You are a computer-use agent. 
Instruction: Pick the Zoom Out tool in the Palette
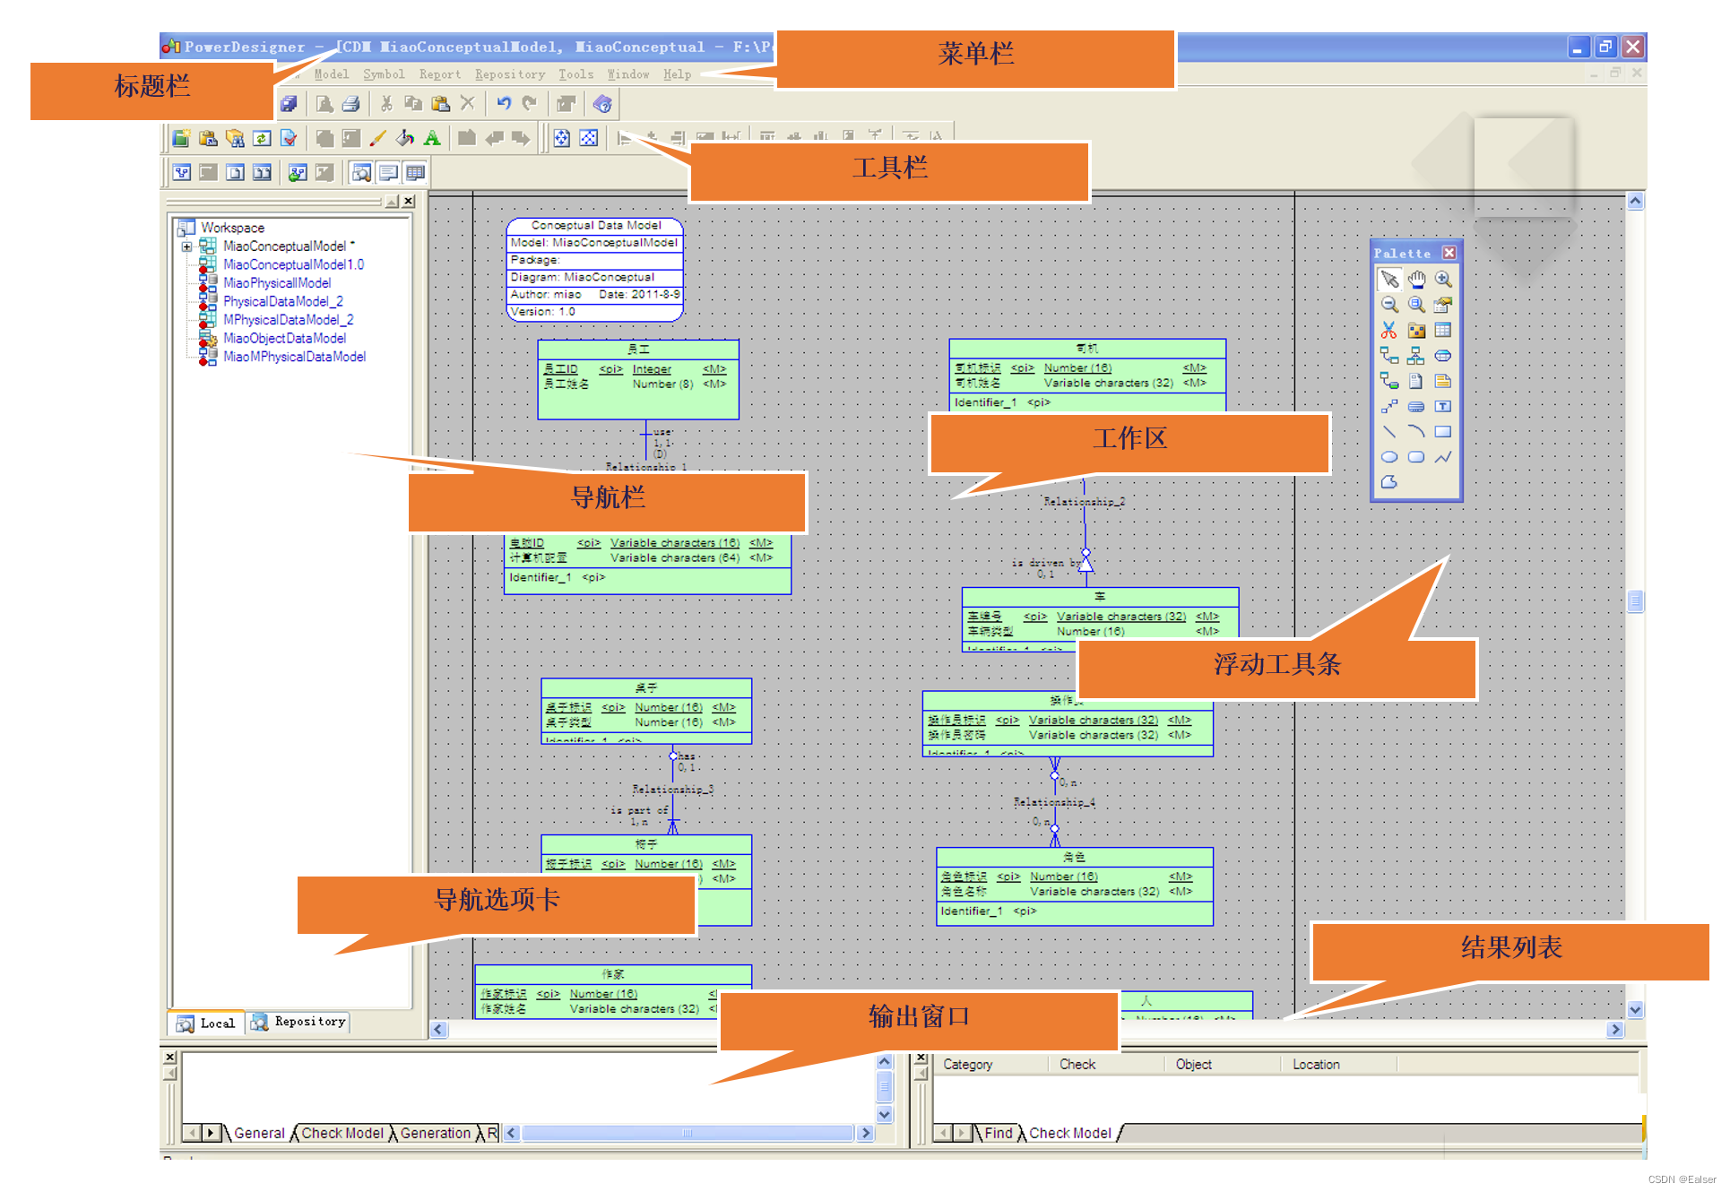1388,305
